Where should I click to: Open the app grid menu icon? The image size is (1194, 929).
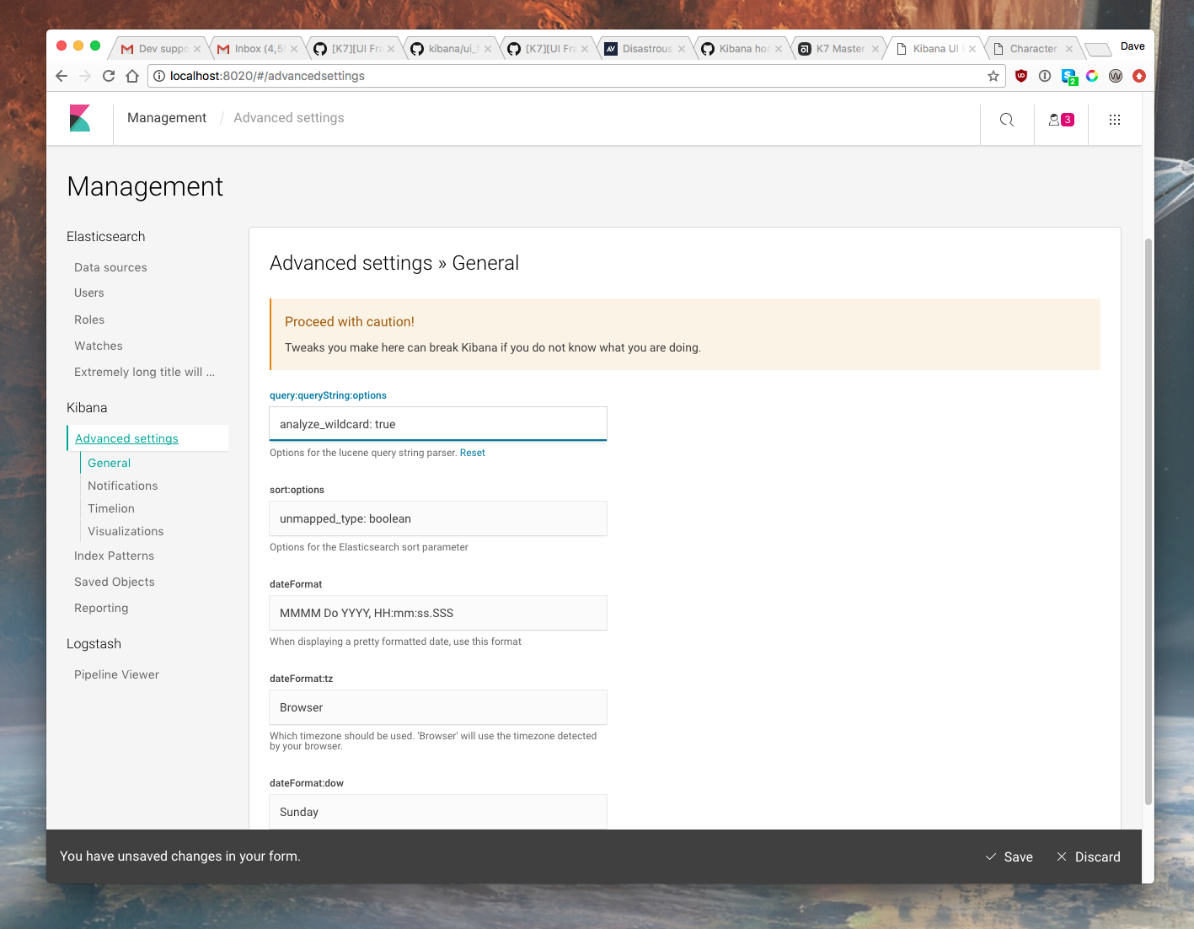pos(1115,120)
